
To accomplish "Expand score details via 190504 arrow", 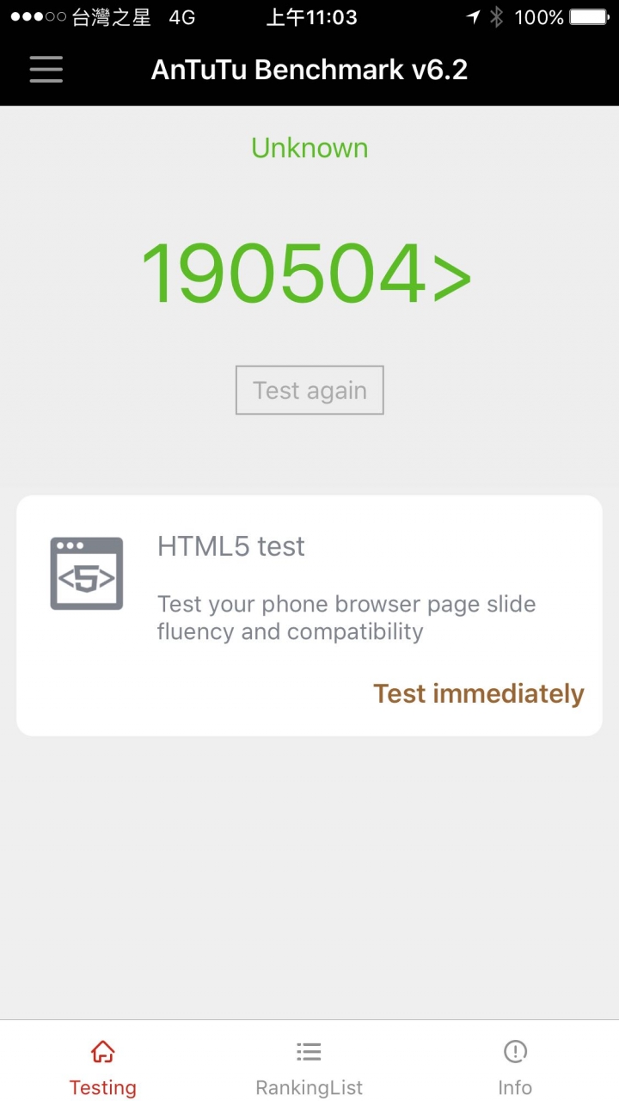I will point(452,275).
